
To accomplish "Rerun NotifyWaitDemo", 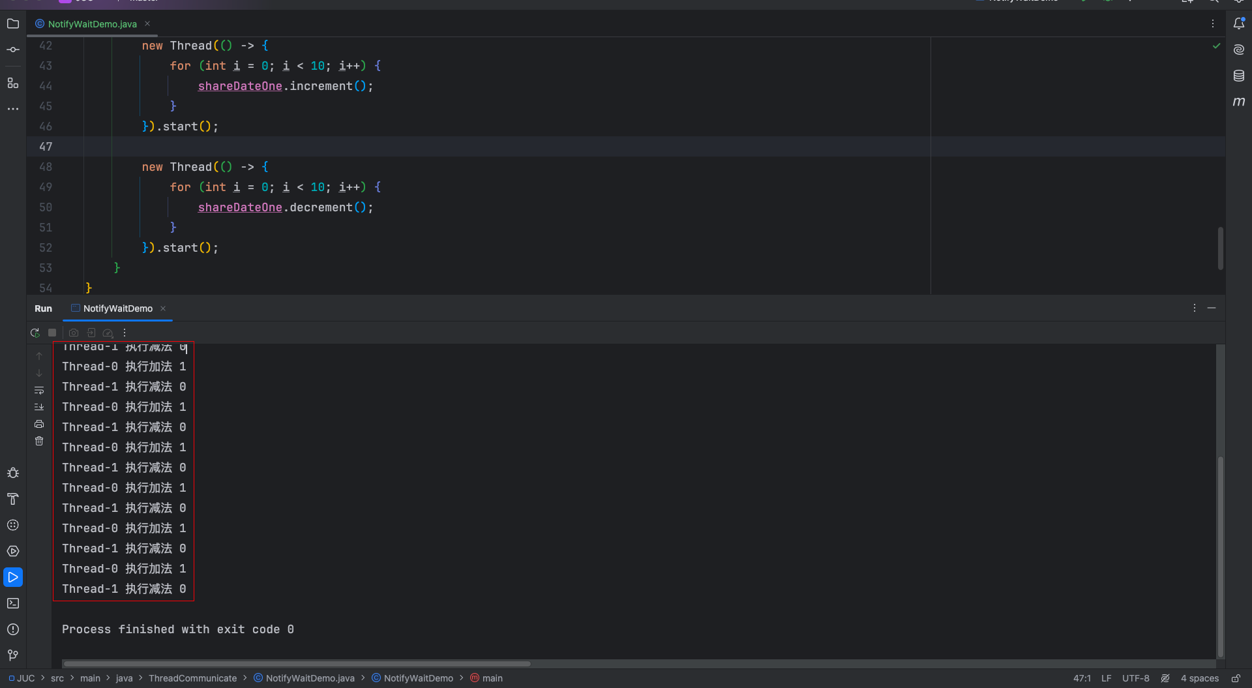I will point(35,333).
